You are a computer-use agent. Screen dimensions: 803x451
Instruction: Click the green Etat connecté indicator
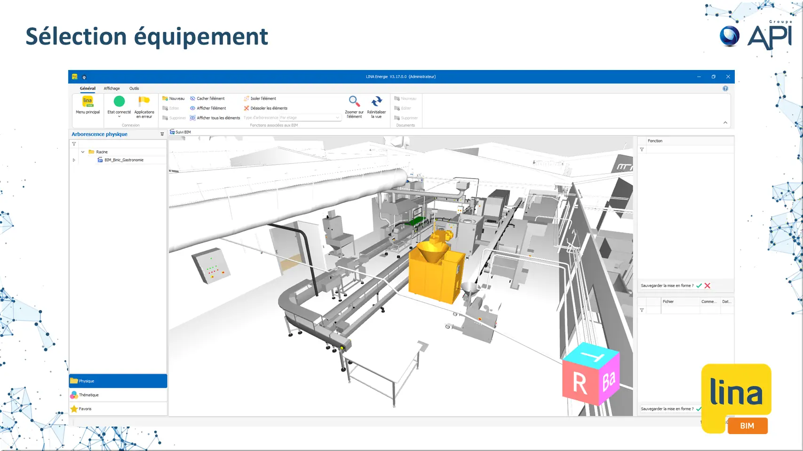[x=119, y=101]
